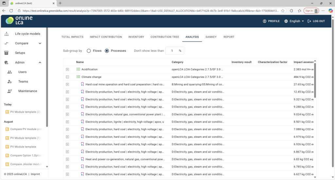Open the Contribution Tree tab
This screenshot has height=180, width=335.
[x=165, y=37]
